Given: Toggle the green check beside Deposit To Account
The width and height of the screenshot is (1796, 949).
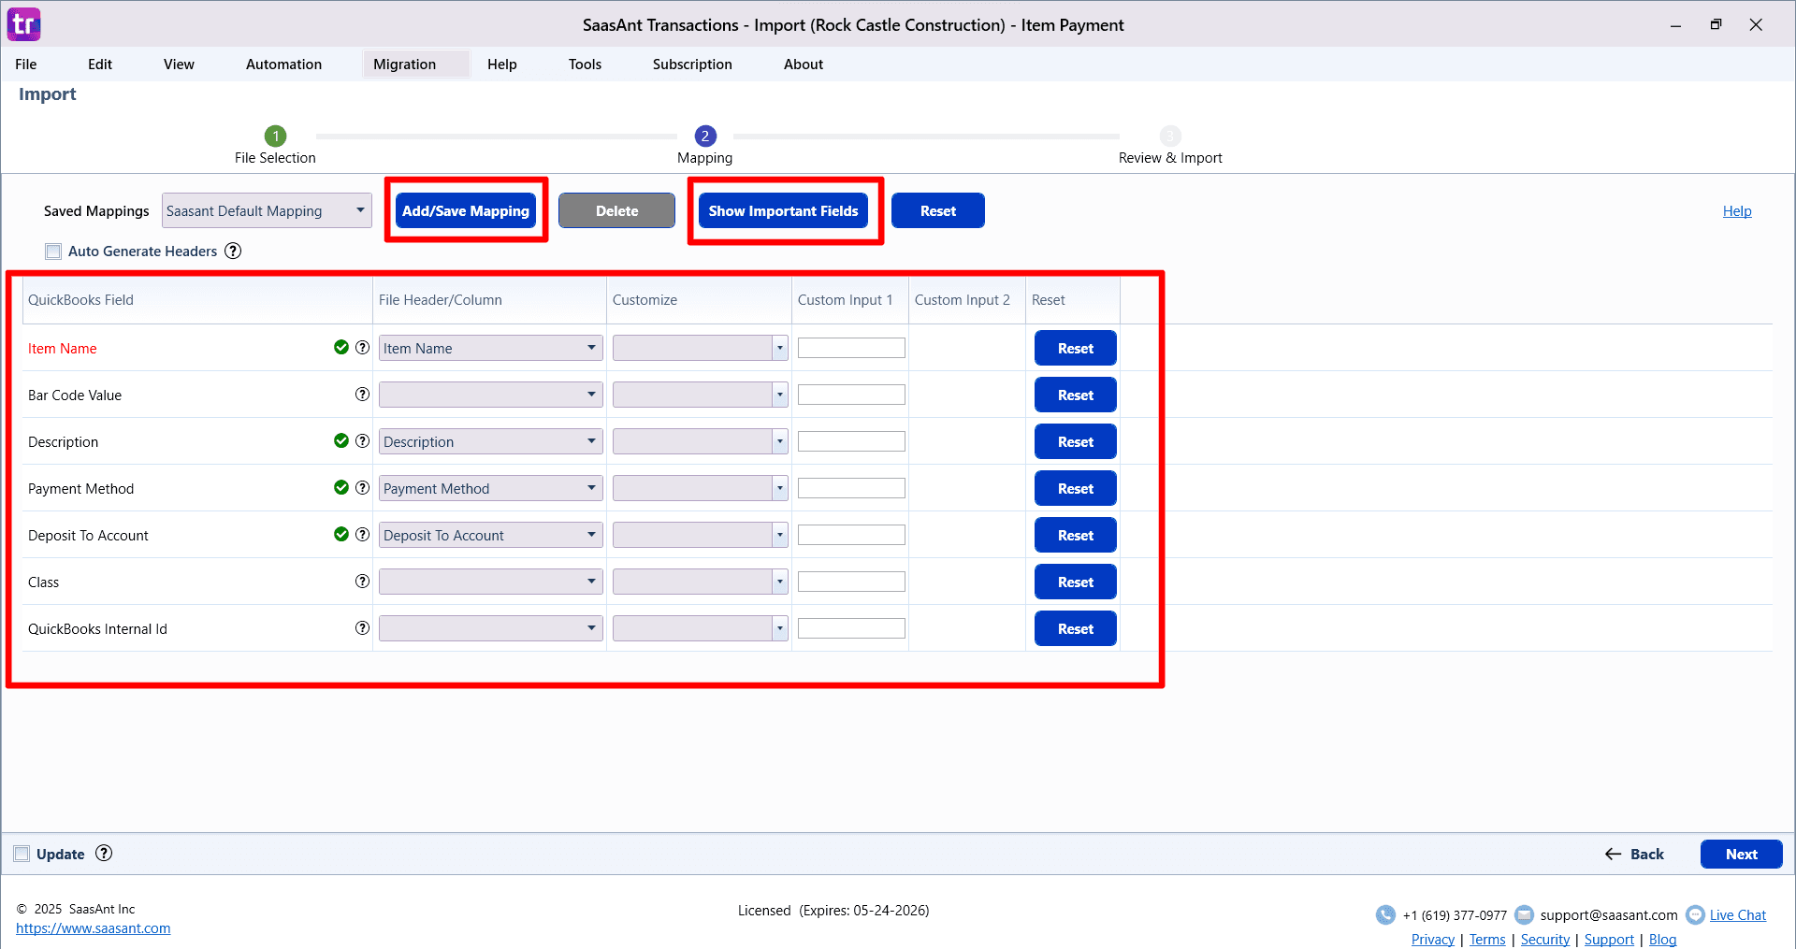Looking at the screenshot, I should click(x=340, y=534).
